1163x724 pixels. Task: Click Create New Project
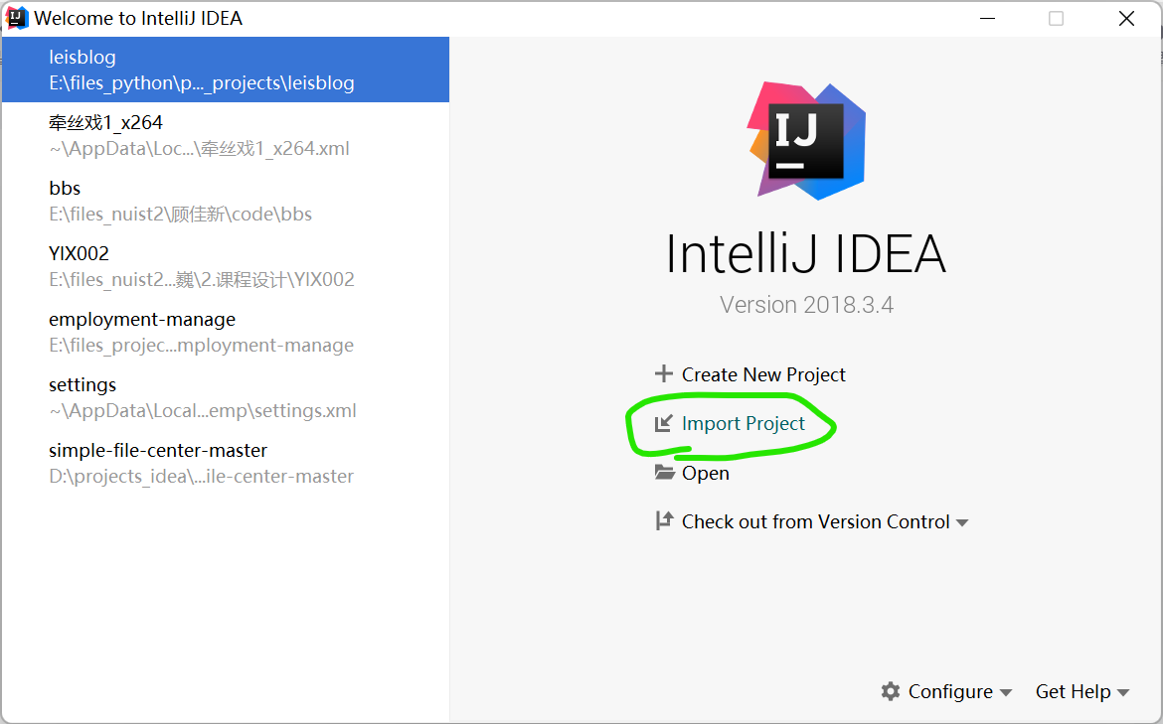(762, 374)
